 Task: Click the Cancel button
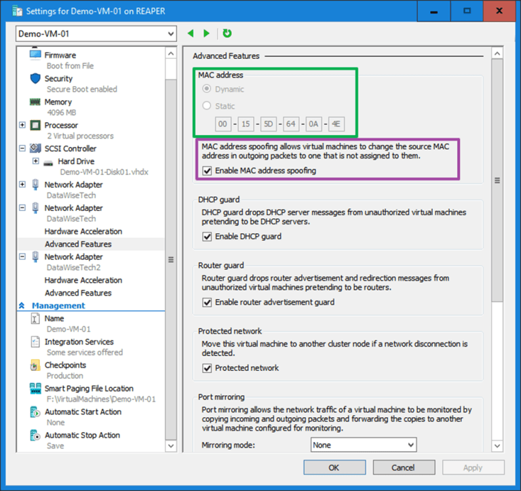pos(403,467)
